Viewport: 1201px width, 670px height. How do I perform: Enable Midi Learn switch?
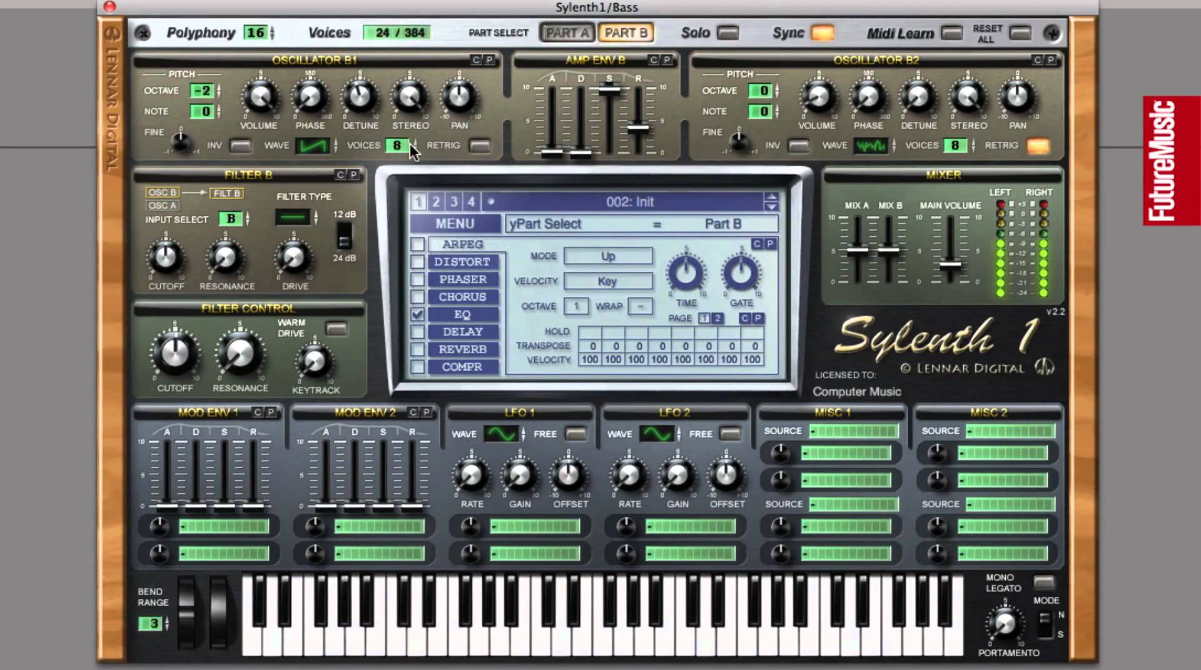(x=951, y=32)
